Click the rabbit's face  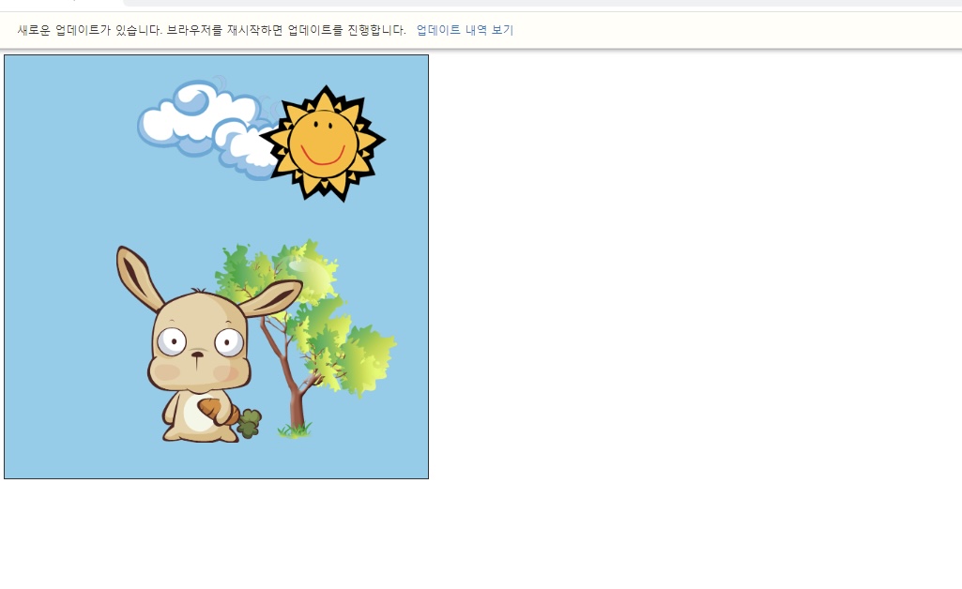click(x=199, y=346)
